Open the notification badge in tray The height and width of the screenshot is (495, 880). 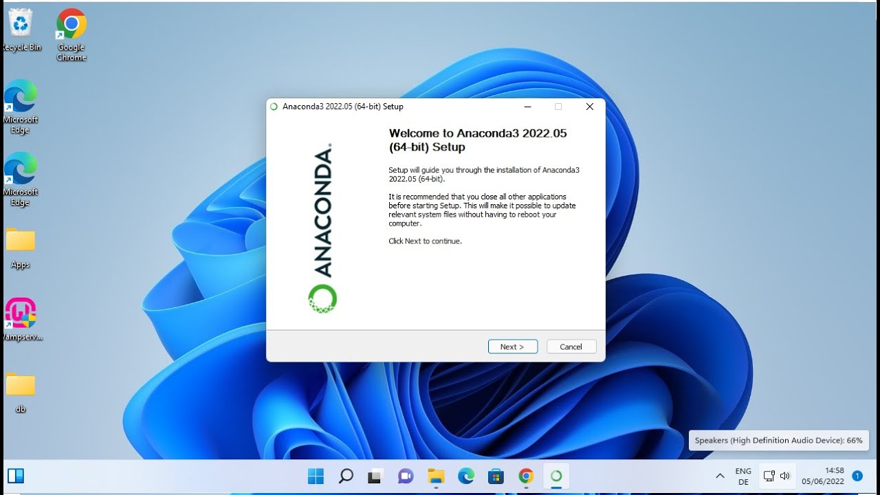[x=857, y=476]
